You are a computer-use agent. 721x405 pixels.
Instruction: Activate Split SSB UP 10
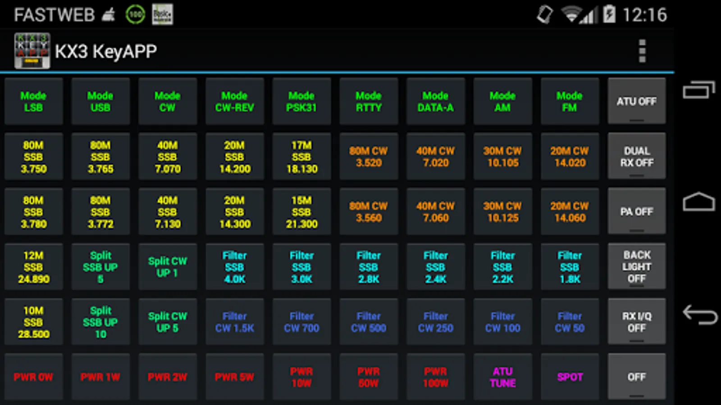100,322
